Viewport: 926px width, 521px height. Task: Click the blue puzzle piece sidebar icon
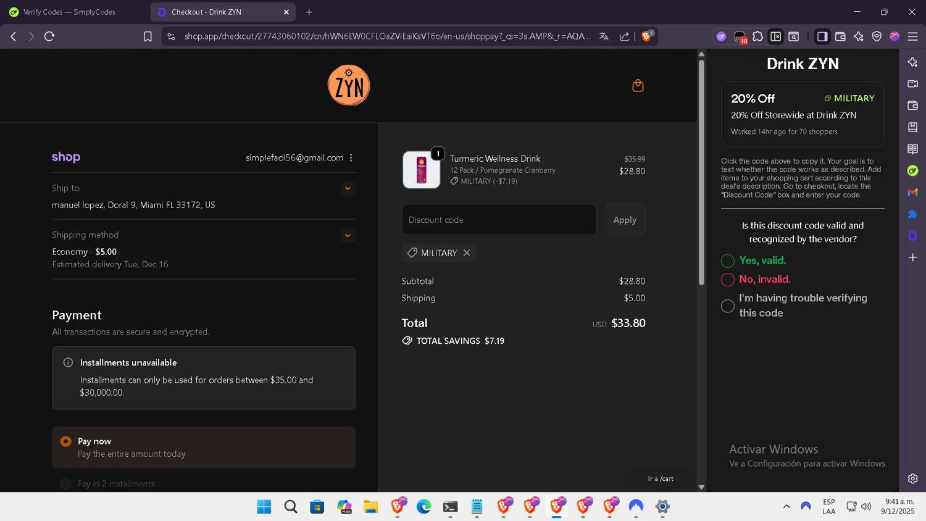912,214
